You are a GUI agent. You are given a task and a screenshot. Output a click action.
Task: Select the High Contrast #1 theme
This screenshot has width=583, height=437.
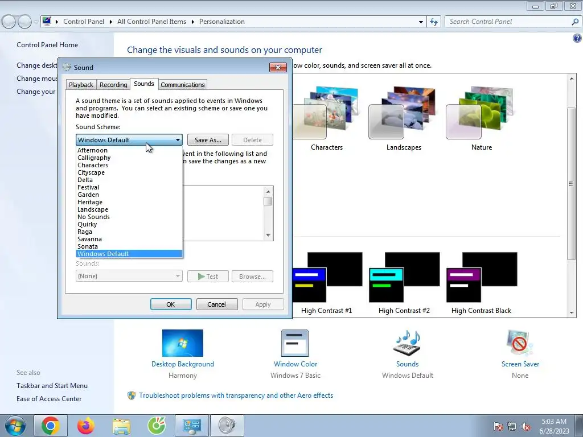[x=326, y=283]
